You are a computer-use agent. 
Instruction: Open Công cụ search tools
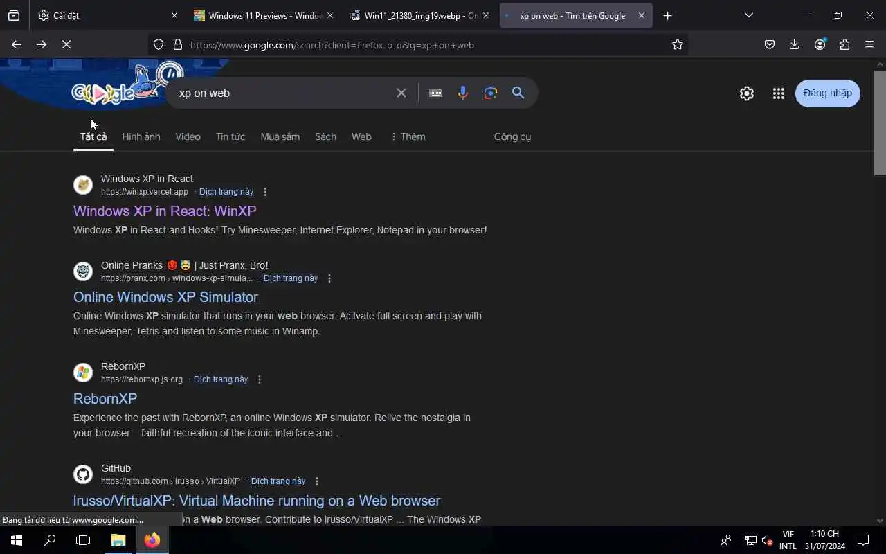point(512,136)
